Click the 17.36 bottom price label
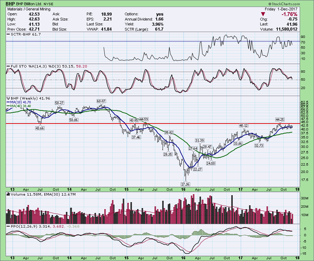This screenshot has width=314, height=261. (185, 184)
